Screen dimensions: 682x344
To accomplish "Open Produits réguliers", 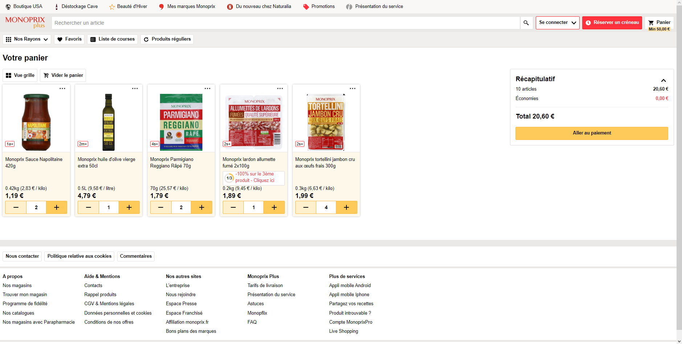I will [167, 39].
